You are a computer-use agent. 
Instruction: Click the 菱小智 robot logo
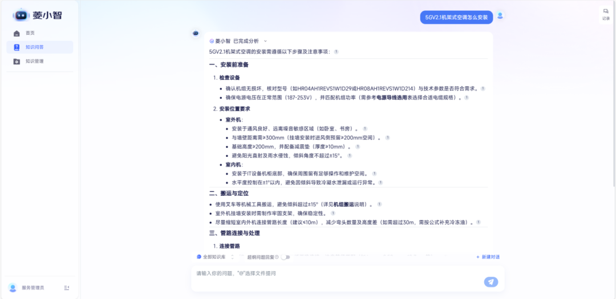[21, 15]
